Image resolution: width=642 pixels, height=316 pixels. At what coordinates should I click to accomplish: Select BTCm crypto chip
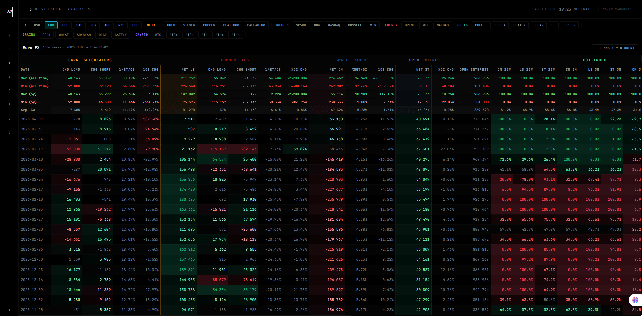coord(173,35)
